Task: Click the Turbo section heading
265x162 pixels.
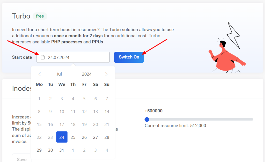Action: pyautogui.click(x=21, y=16)
